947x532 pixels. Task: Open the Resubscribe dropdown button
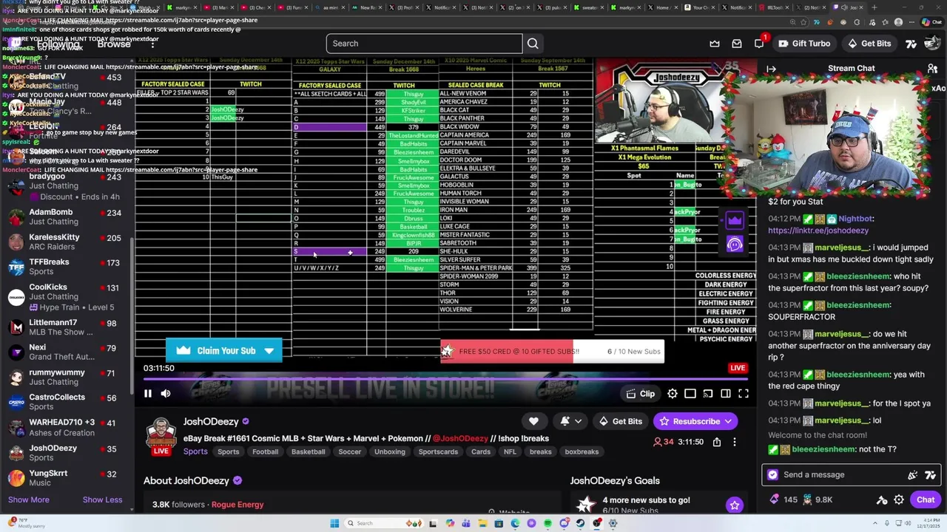(695, 421)
